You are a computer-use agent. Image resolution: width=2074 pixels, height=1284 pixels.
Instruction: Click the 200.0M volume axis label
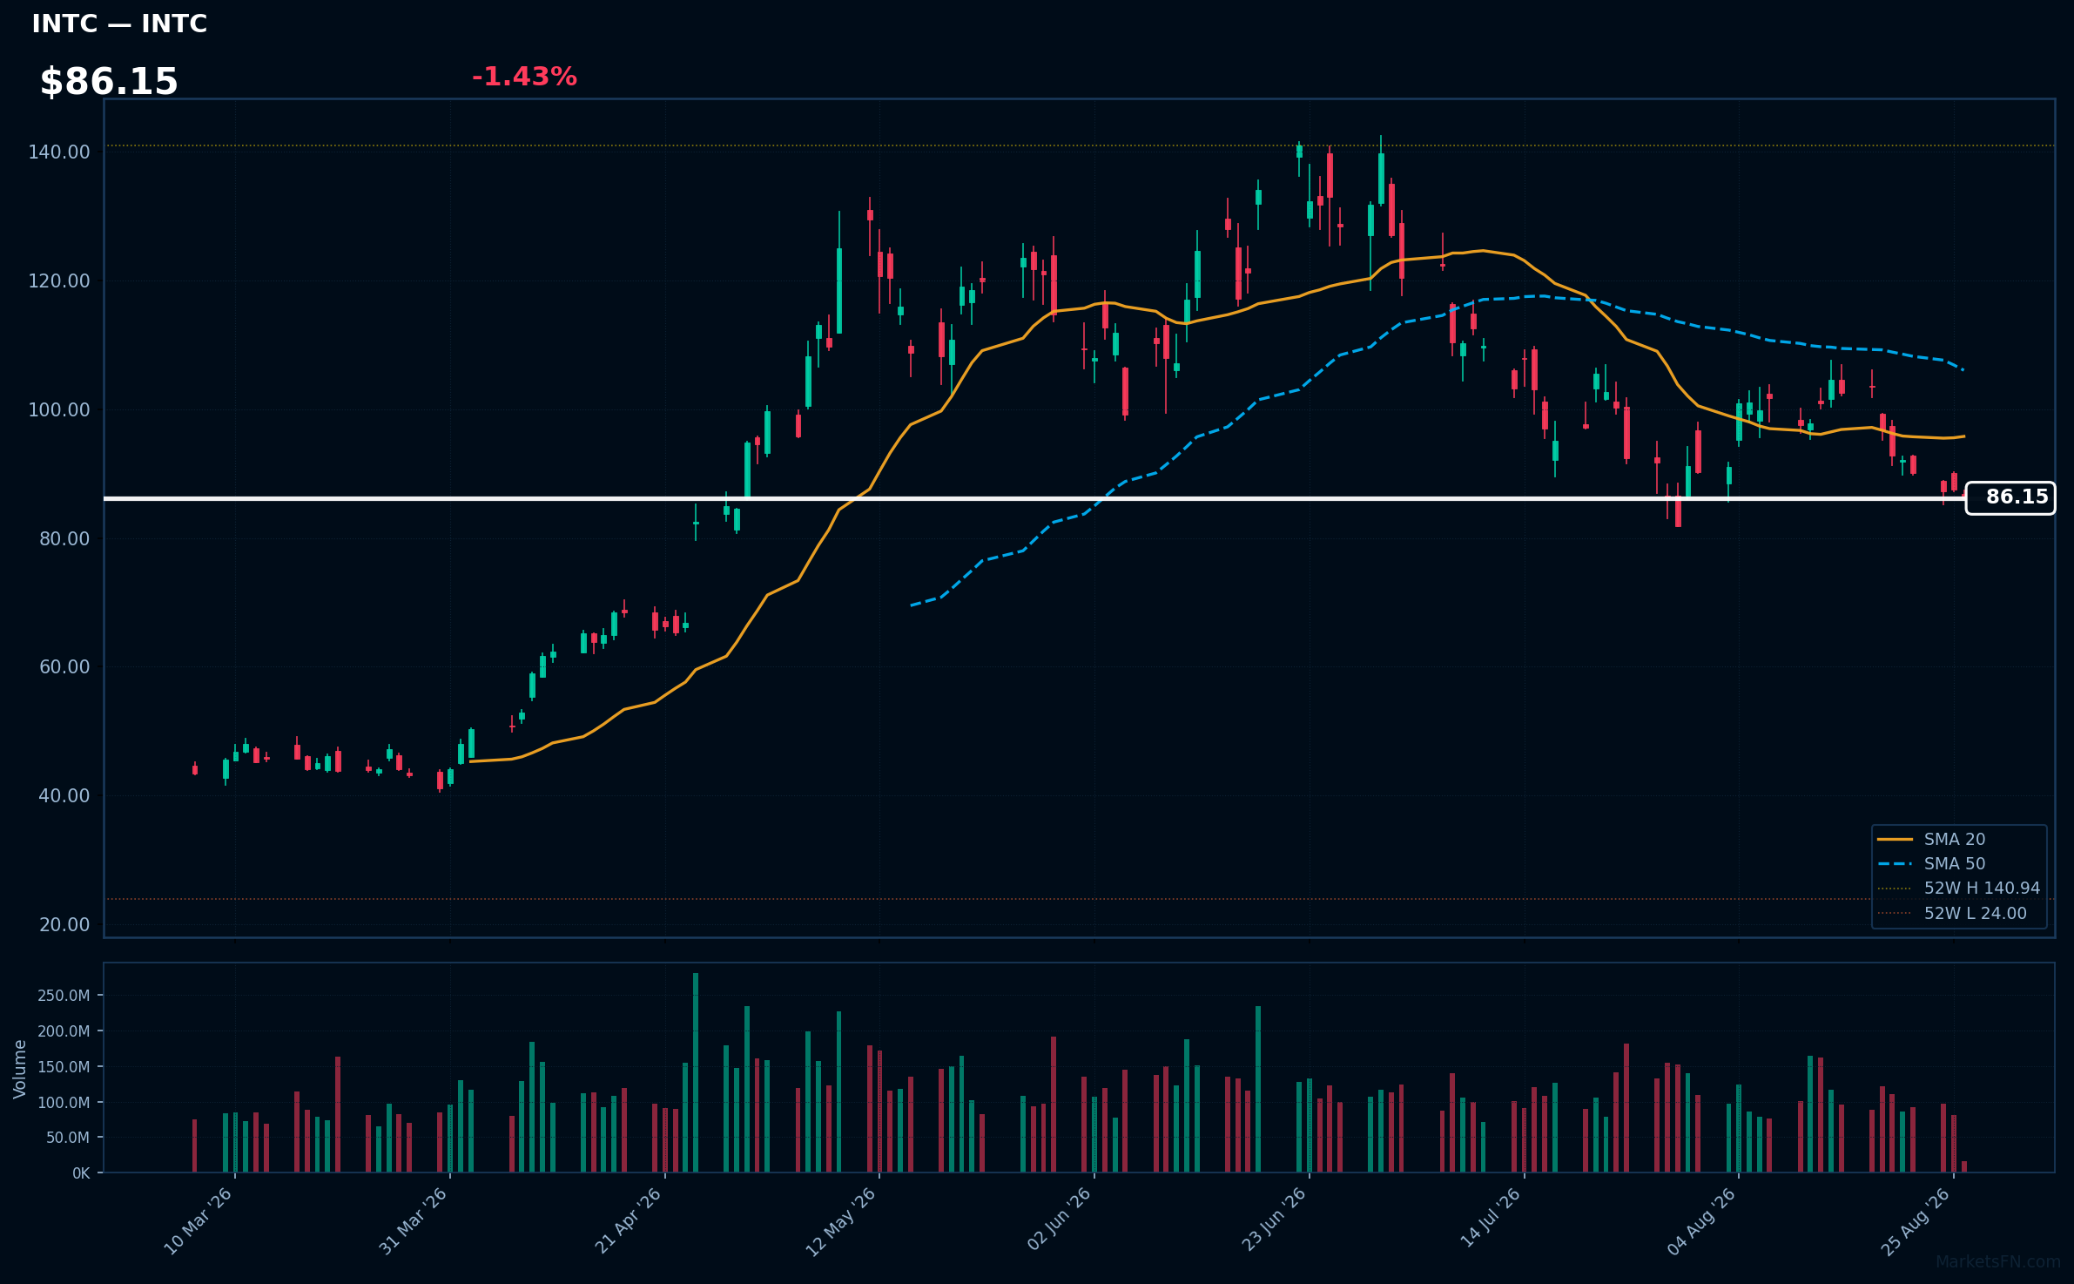pos(64,1031)
